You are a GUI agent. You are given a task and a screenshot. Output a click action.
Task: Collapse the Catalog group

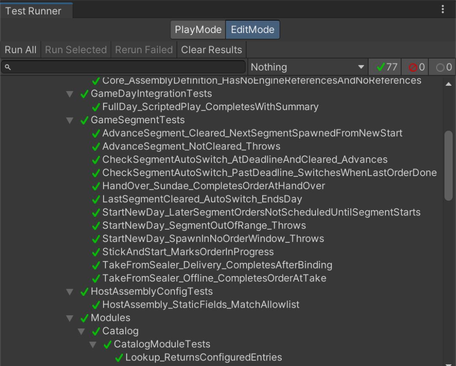pos(81,331)
